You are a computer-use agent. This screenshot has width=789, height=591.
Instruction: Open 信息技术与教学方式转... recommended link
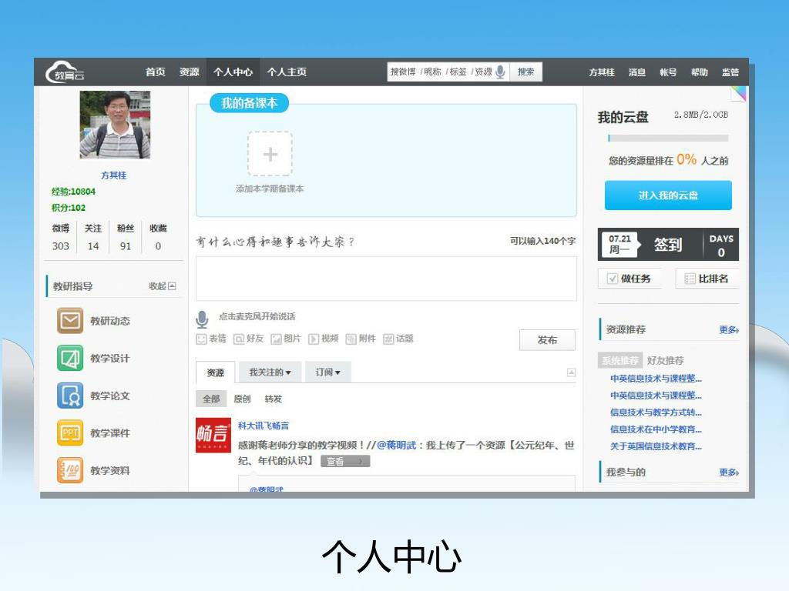click(656, 412)
